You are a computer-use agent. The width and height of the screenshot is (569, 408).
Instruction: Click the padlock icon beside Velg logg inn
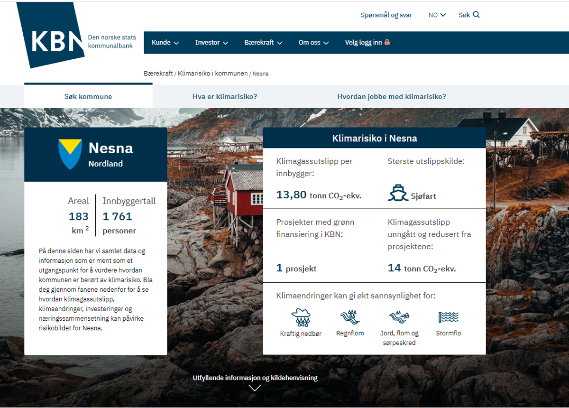[387, 42]
